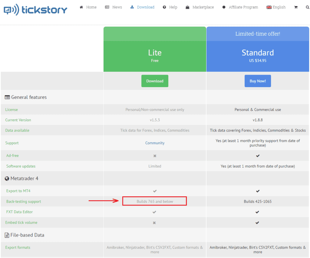The width and height of the screenshot is (310, 258).
Task: Click the 'Limited' software updates cell
Action: (155, 166)
